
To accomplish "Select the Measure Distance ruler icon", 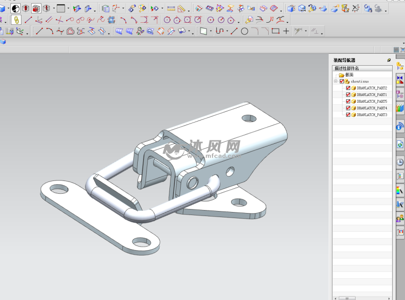I will pyautogui.click(x=171, y=8).
